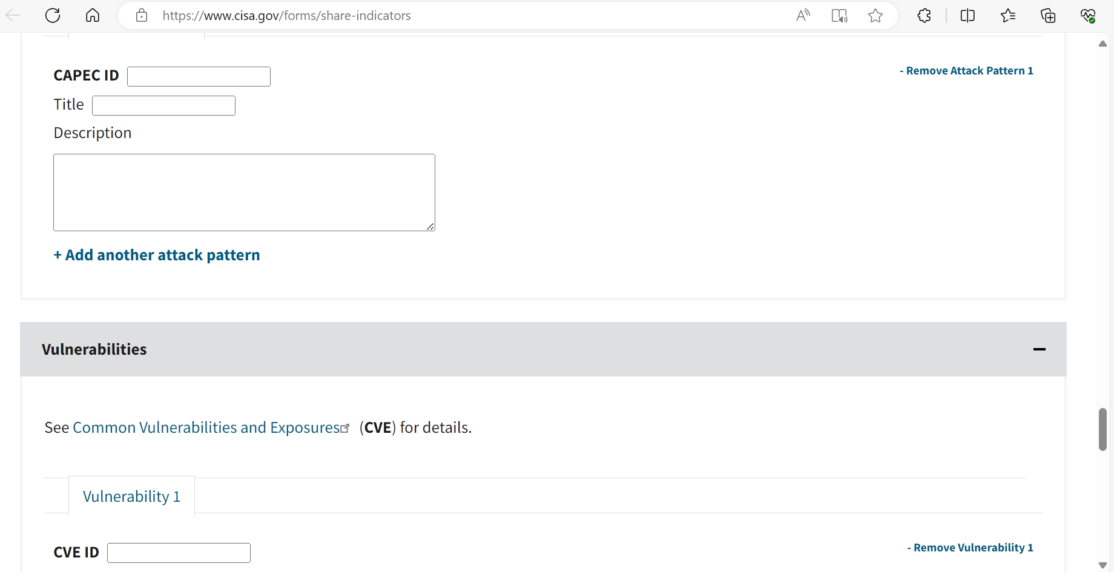Click Remove Vulnerability 1 link
This screenshot has height=572, width=1114.
(970, 548)
